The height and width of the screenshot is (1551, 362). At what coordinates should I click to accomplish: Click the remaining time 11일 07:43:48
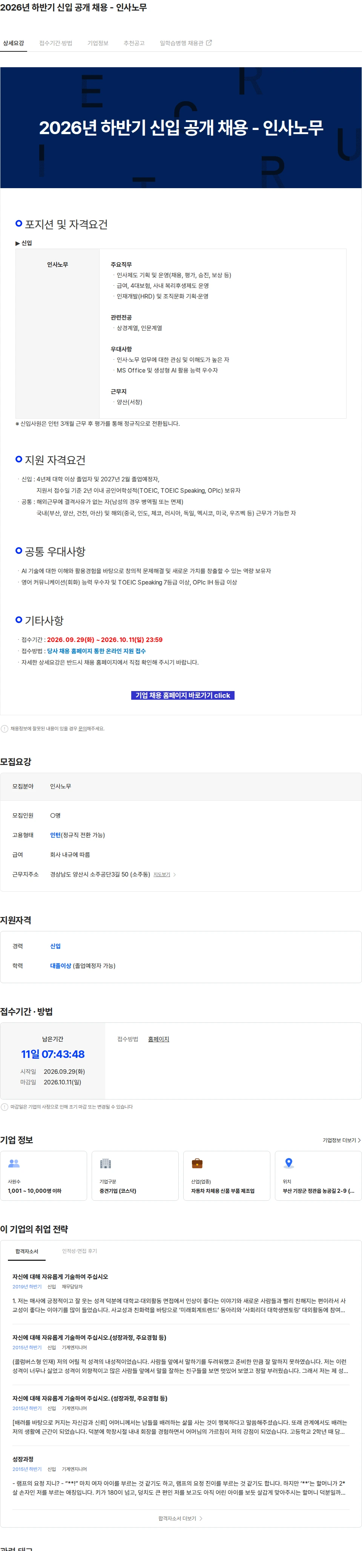[53, 1054]
